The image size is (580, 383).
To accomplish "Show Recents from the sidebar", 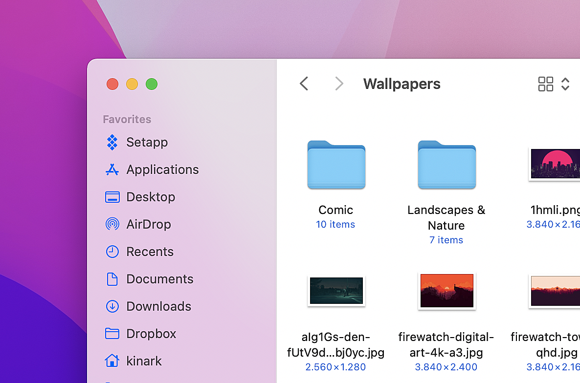I will coord(150,252).
